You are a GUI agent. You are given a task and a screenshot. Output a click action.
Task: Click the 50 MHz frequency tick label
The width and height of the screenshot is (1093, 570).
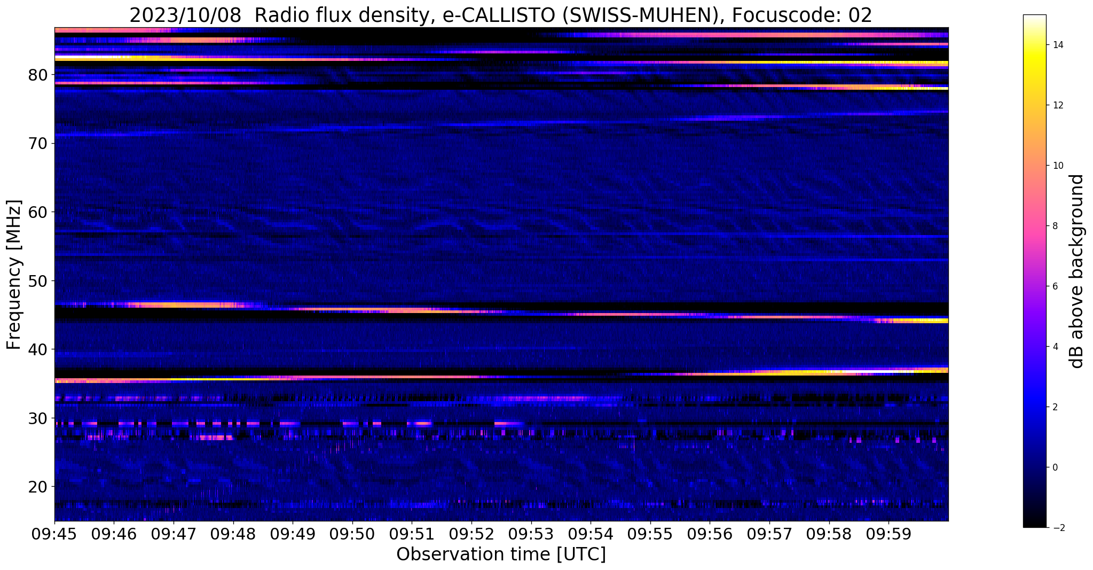(x=38, y=281)
